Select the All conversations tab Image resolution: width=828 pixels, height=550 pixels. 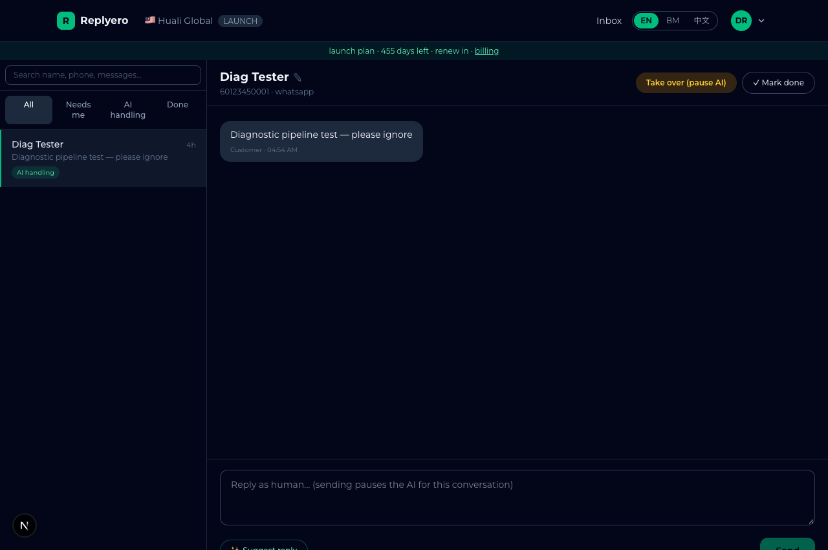[28, 110]
